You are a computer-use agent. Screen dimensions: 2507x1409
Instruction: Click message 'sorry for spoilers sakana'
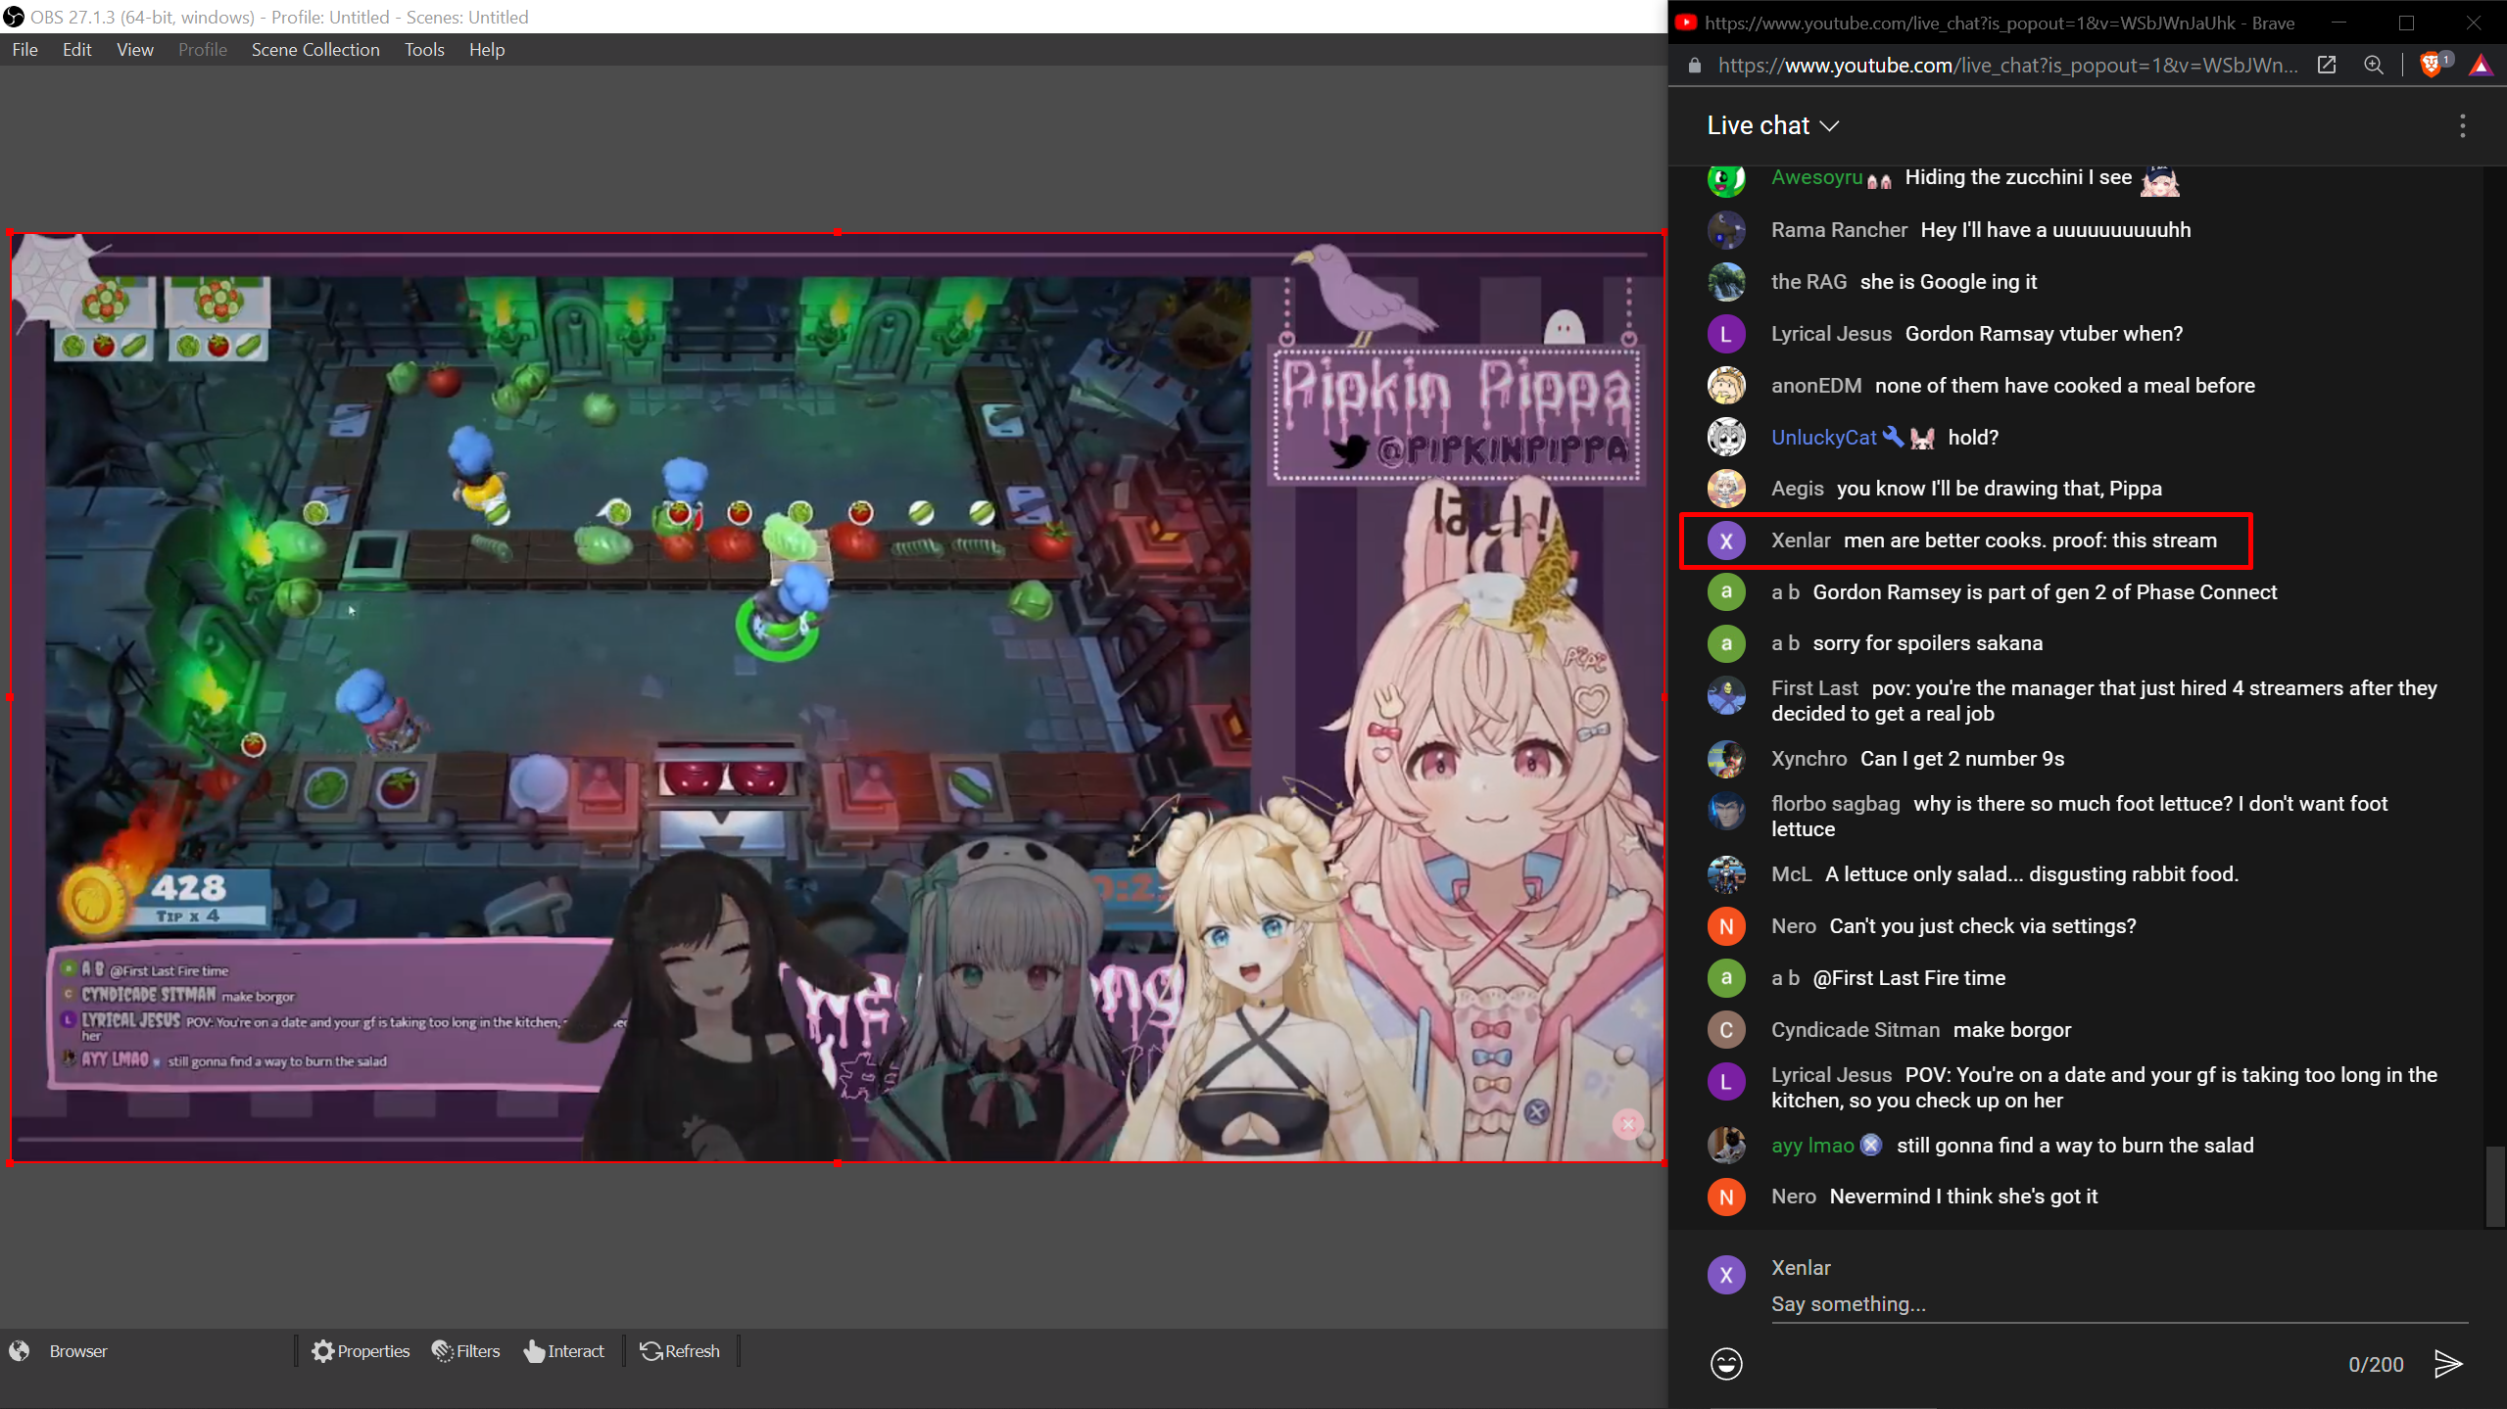tap(1927, 643)
